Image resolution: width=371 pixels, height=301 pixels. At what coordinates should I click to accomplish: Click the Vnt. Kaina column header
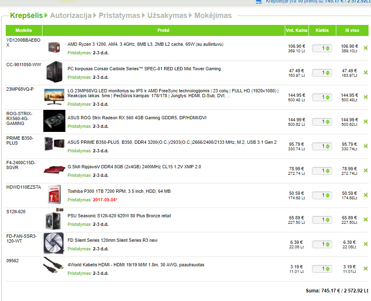297,30
